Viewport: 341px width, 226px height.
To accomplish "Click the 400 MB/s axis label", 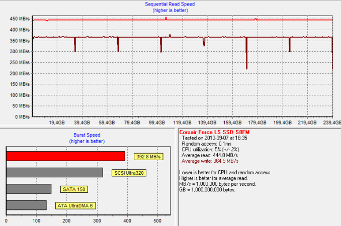I will click(x=20, y=30).
